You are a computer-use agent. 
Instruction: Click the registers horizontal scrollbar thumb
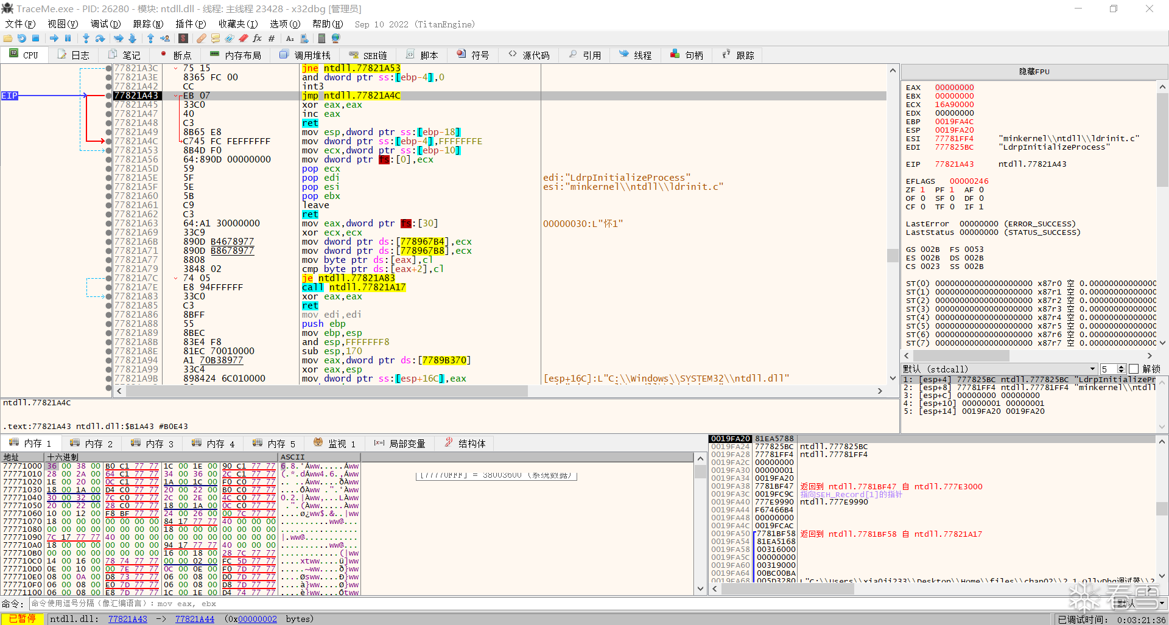[x=960, y=355]
